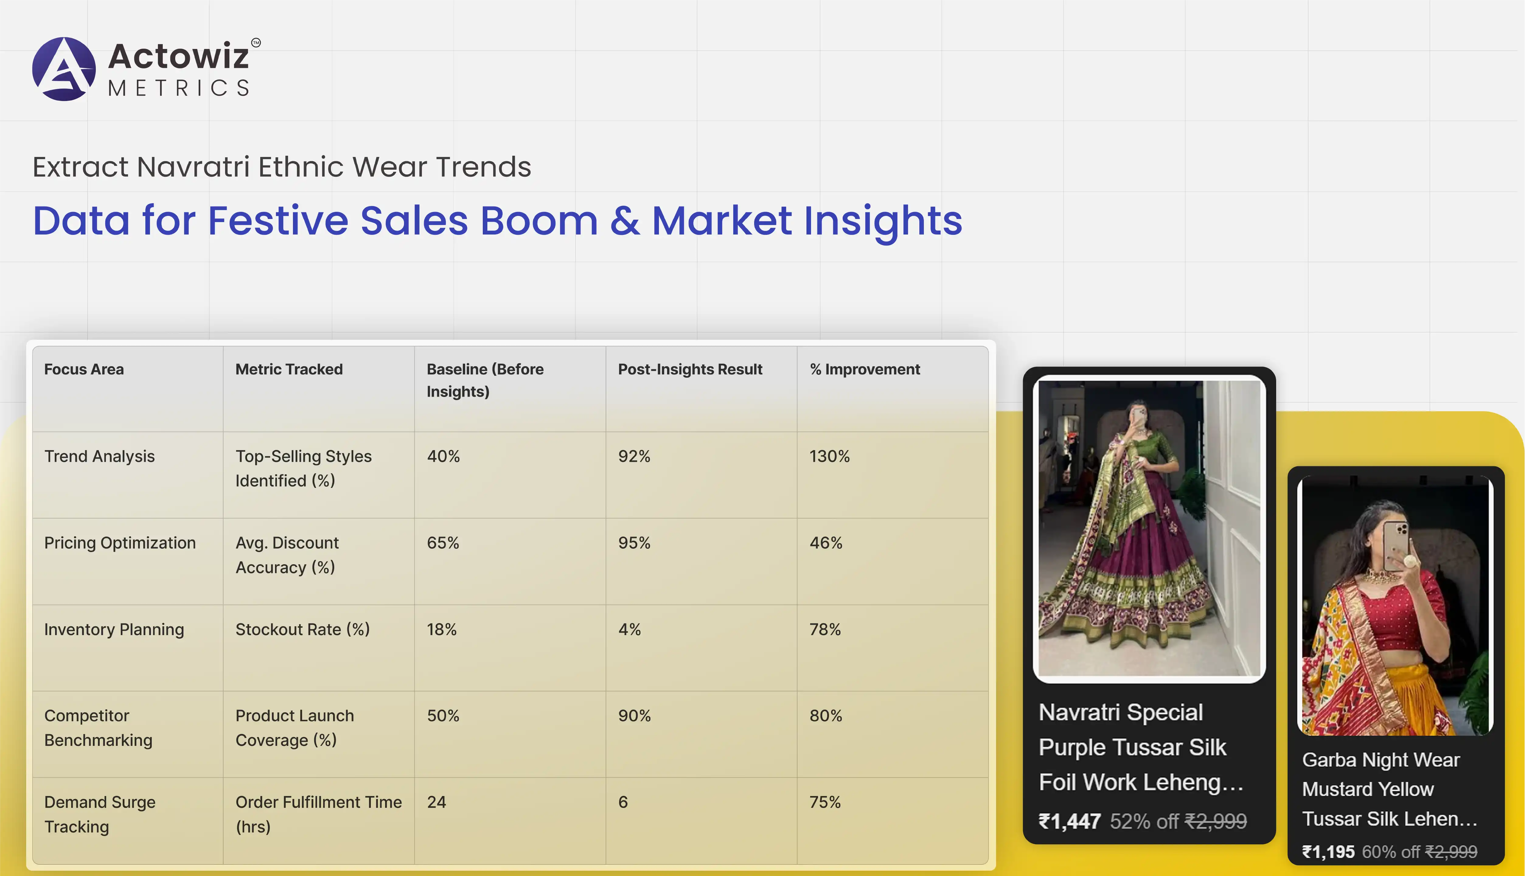Click the Actowiz brand name text
1525x876 pixels.
tap(178, 57)
